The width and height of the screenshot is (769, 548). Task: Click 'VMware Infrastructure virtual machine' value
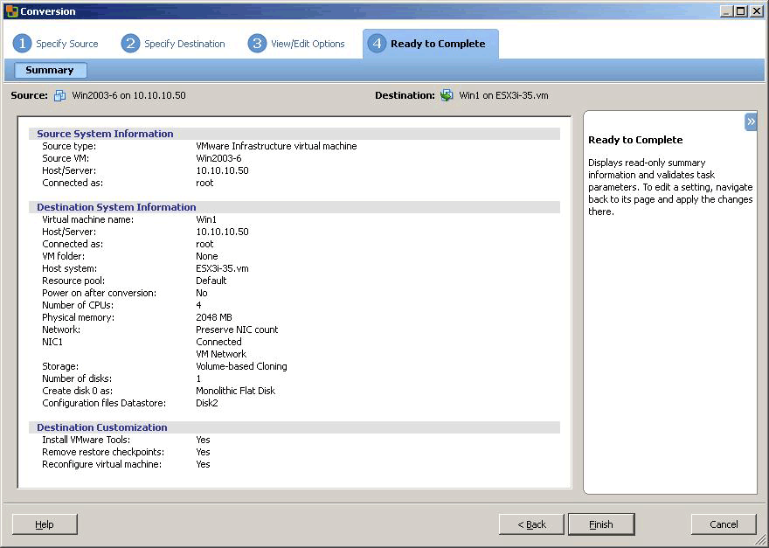[x=276, y=146]
